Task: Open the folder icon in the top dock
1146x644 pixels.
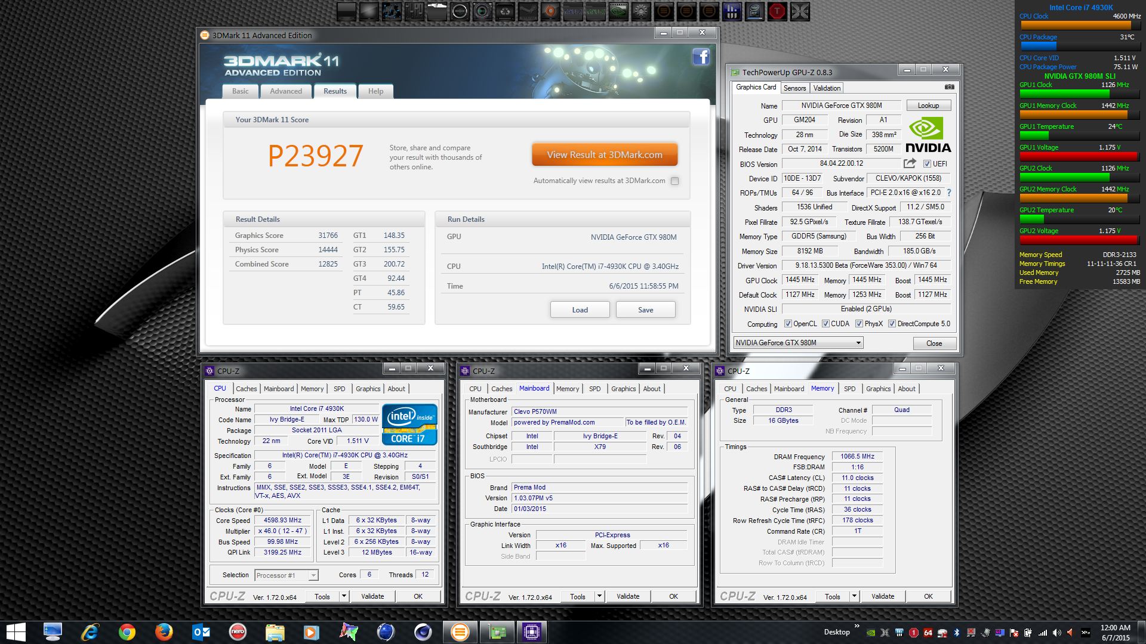Action: tap(437, 11)
